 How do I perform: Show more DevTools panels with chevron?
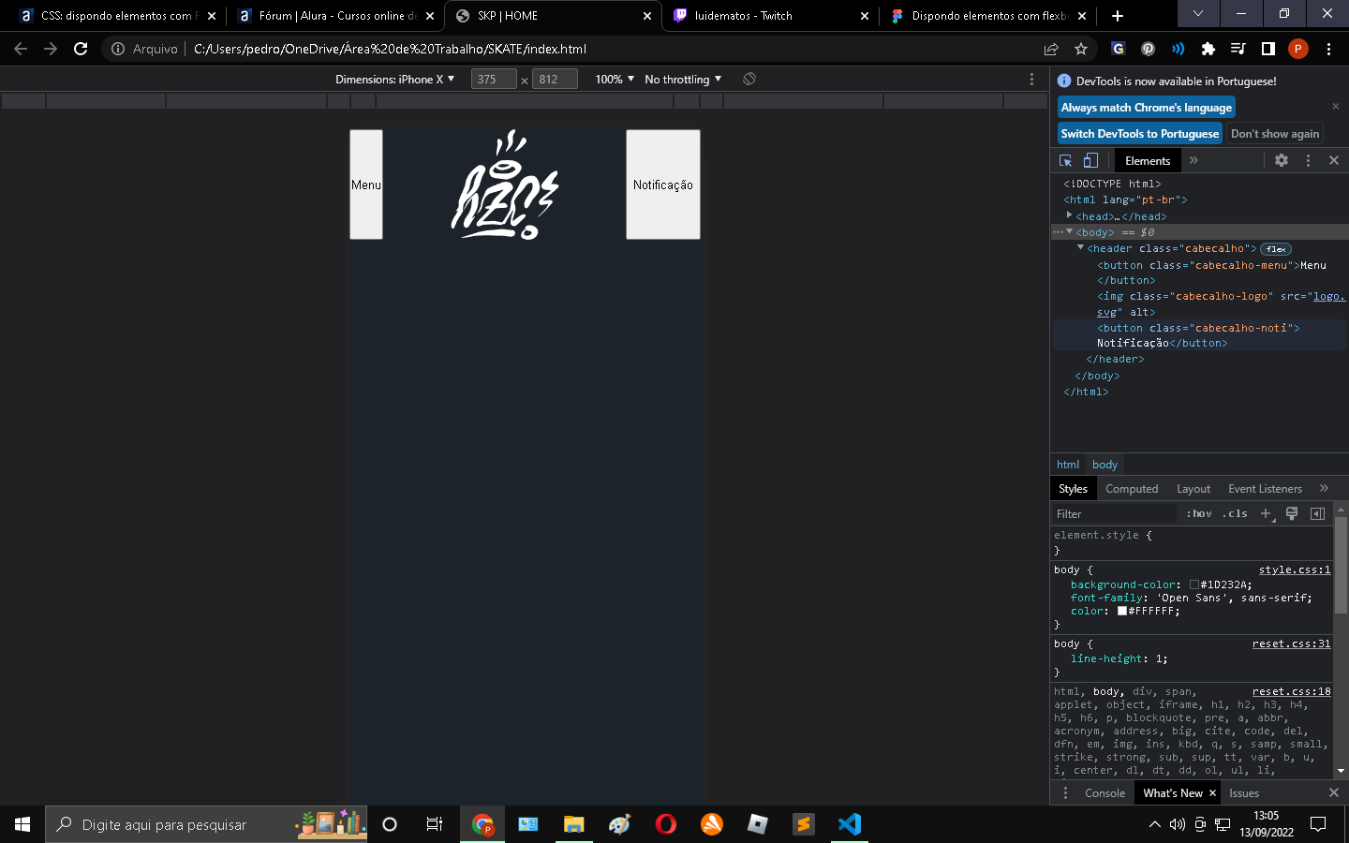(x=1193, y=160)
